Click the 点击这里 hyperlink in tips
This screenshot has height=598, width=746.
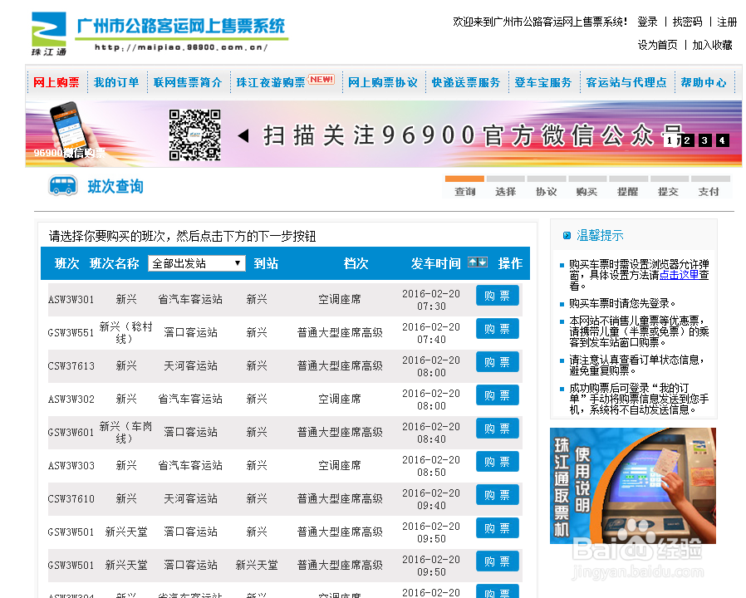click(679, 275)
